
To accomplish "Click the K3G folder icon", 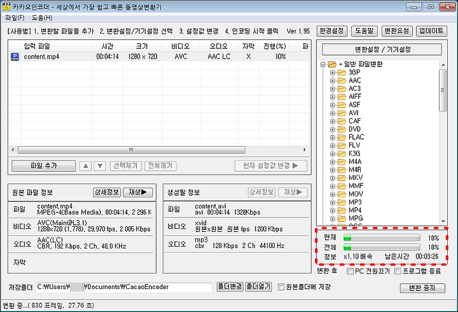I will [x=342, y=154].
